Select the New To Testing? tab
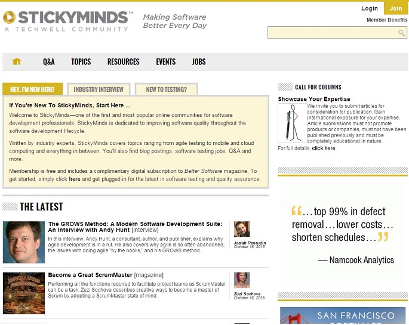This screenshot has width=409, height=325. [x=167, y=89]
